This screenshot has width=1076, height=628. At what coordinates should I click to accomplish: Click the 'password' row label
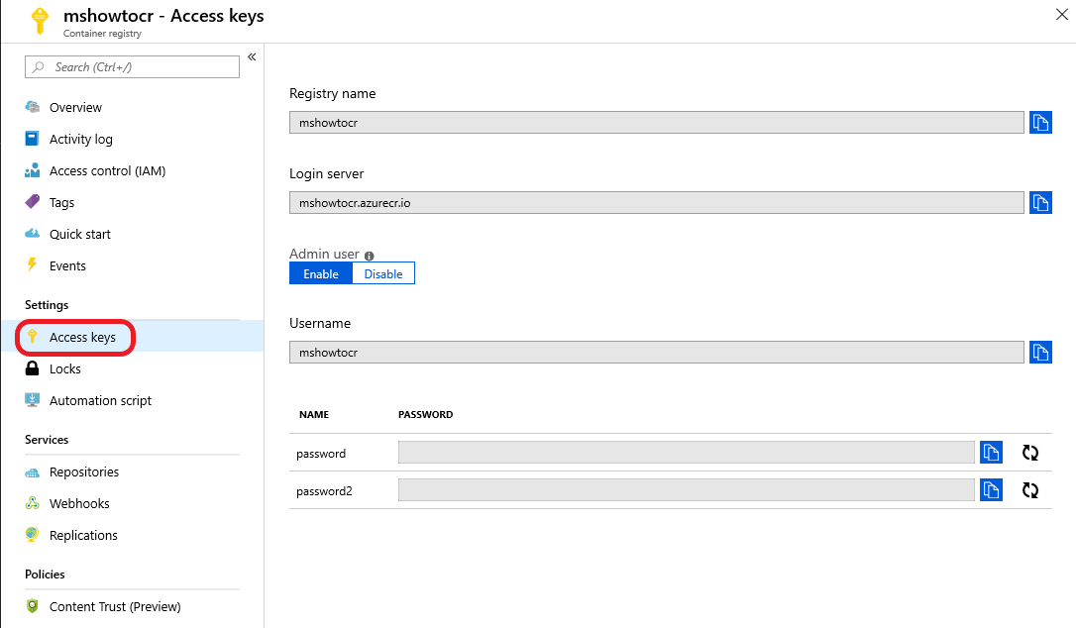point(321,454)
